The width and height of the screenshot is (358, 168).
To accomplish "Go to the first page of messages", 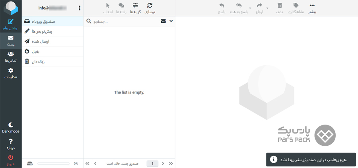I will pos(88,164).
